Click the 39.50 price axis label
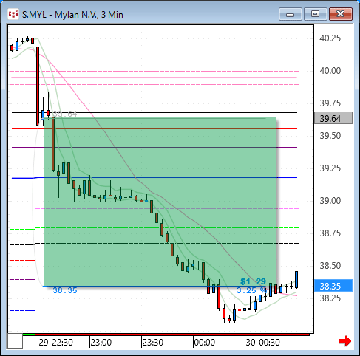 point(330,136)
